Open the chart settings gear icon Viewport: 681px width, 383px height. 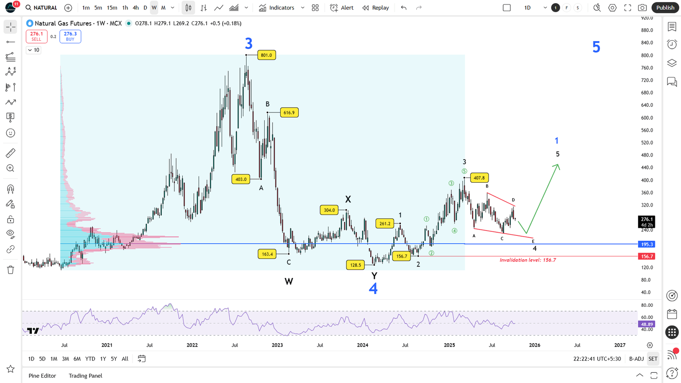(x=612, y=8)
